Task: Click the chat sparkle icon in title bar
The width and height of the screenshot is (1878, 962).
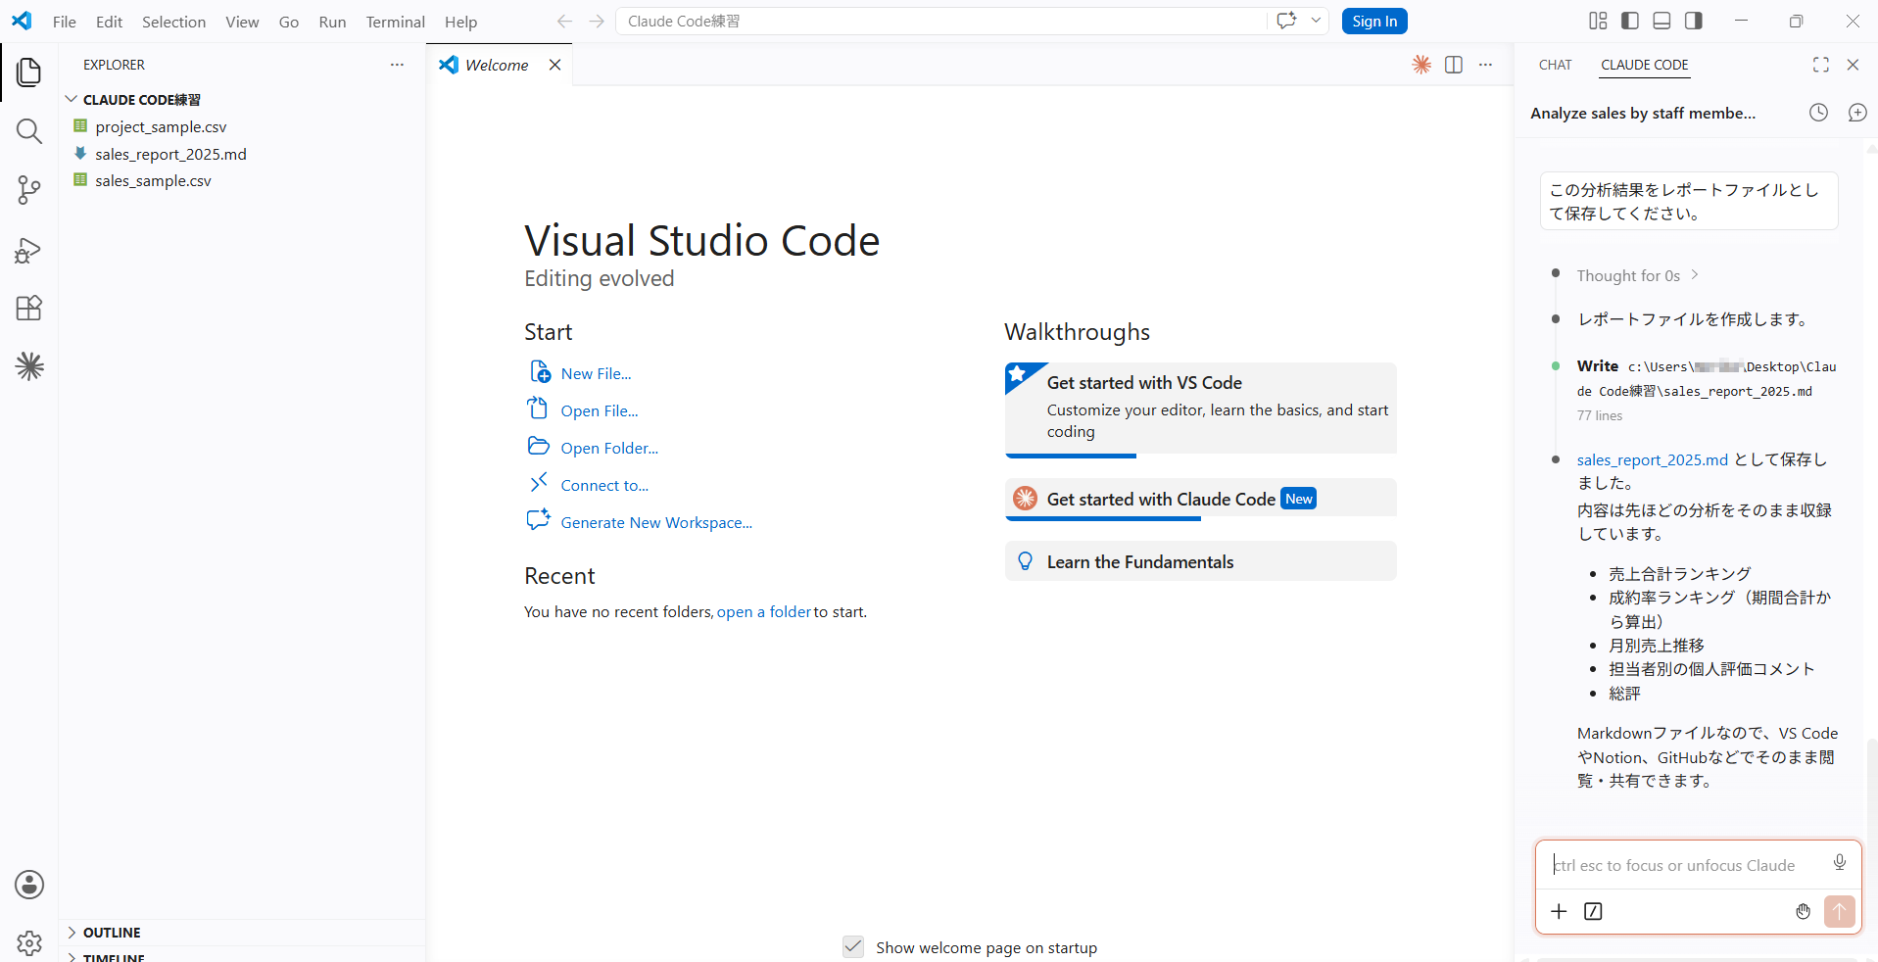Action: click(x=1286, y=21)
